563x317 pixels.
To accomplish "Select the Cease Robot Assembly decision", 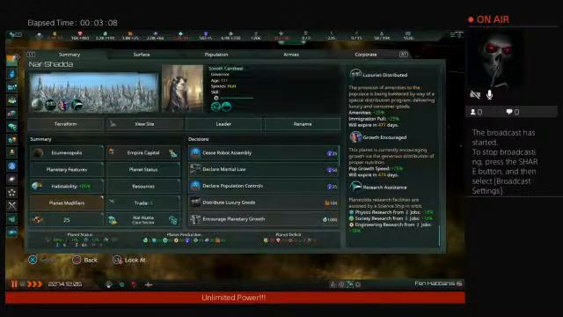I will click(x=263, y=152).
